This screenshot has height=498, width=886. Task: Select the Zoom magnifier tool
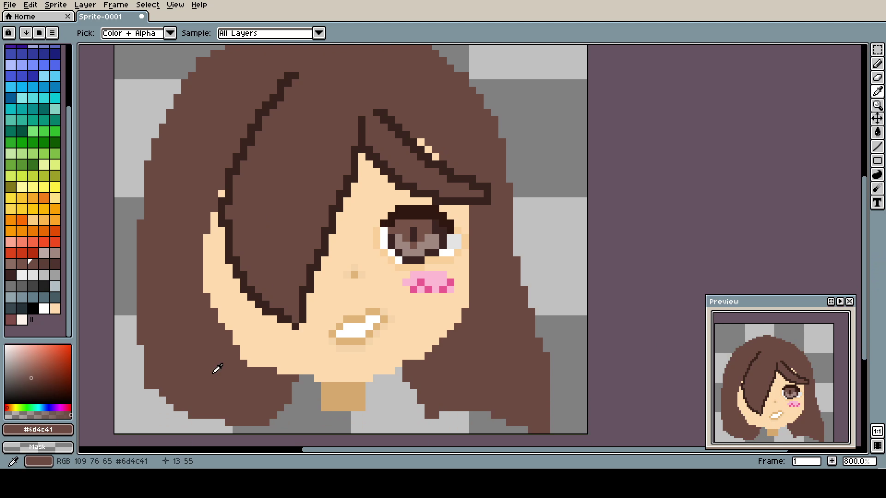[877, 105]
